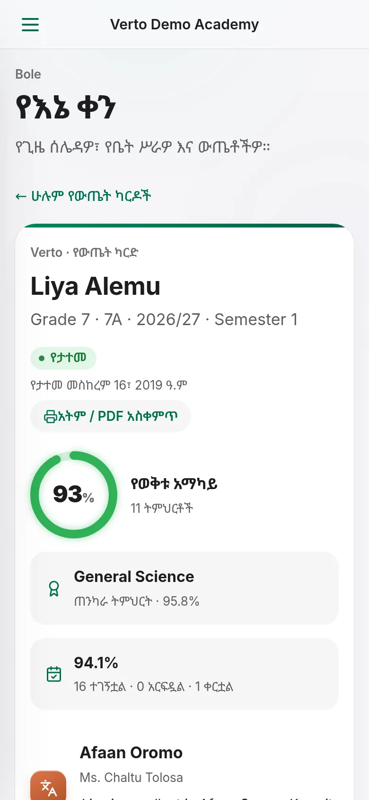Click the Bole campus label

click(x=28, y=74)
